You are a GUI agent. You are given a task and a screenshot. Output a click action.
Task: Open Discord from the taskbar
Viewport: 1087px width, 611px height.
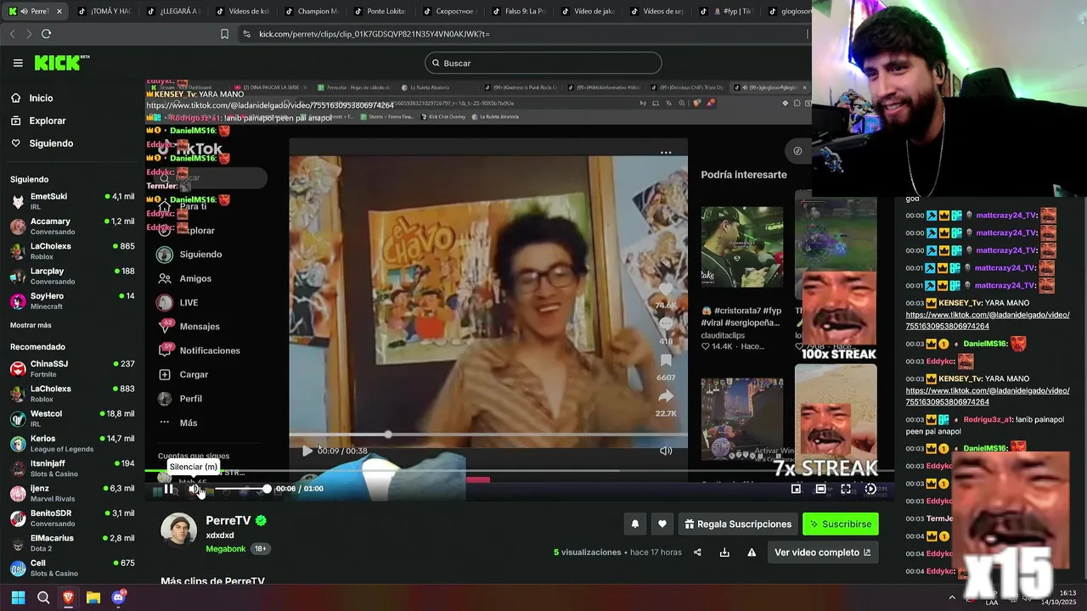click(119, 597)
